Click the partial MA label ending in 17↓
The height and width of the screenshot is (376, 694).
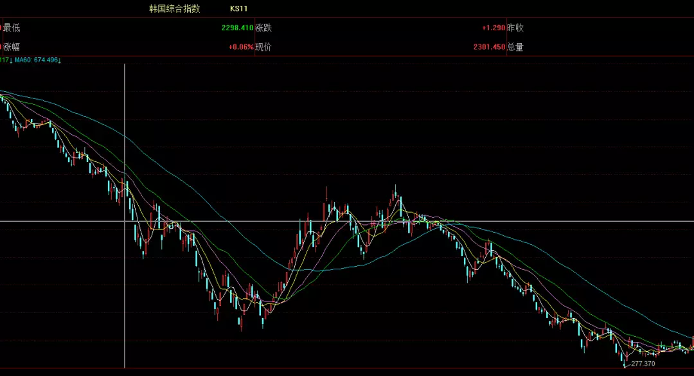(5, 60)
